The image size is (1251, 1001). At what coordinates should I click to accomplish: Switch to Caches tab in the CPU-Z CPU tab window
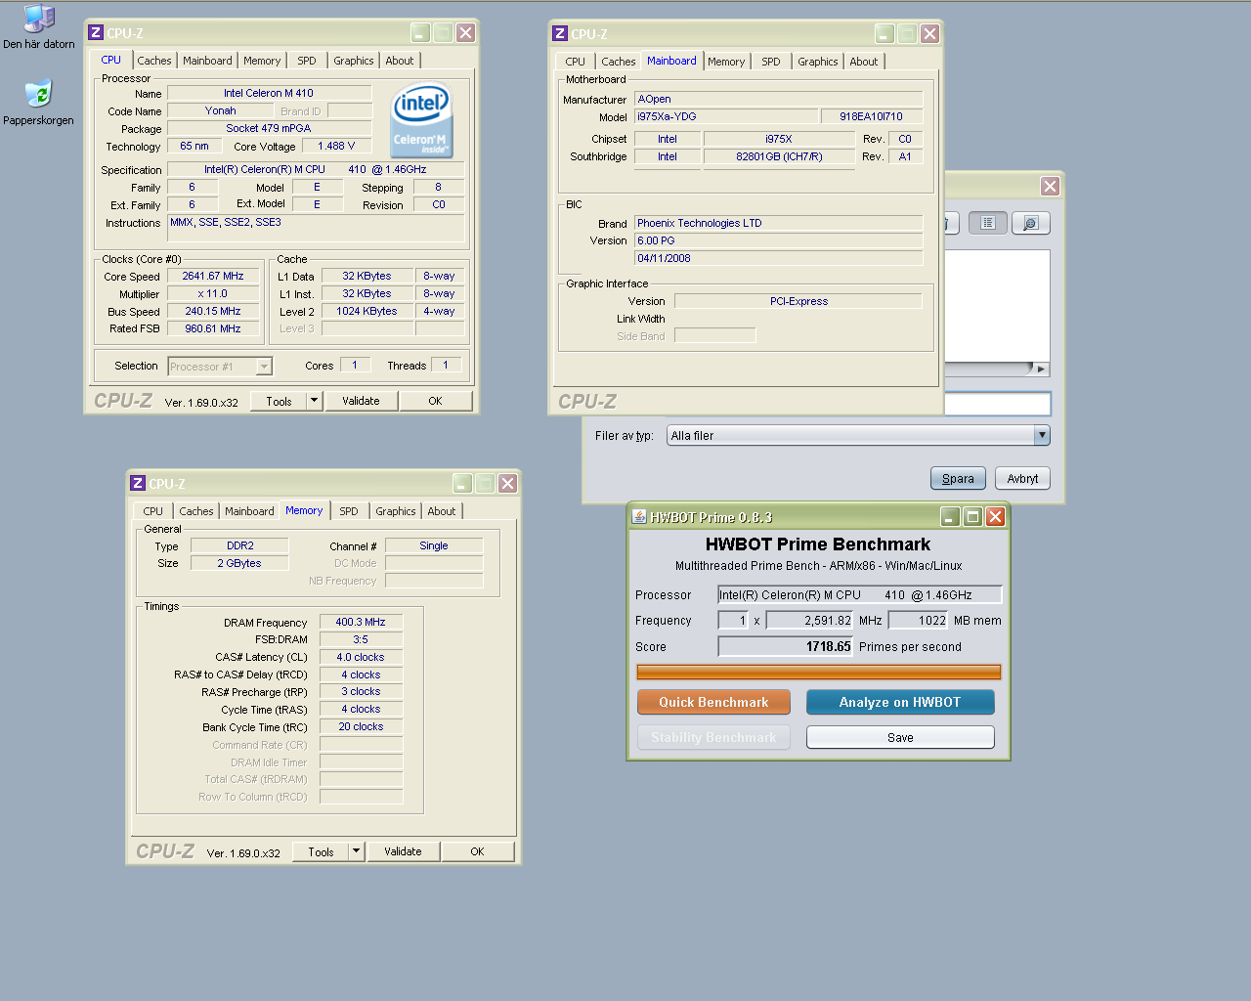pos(154,61)
